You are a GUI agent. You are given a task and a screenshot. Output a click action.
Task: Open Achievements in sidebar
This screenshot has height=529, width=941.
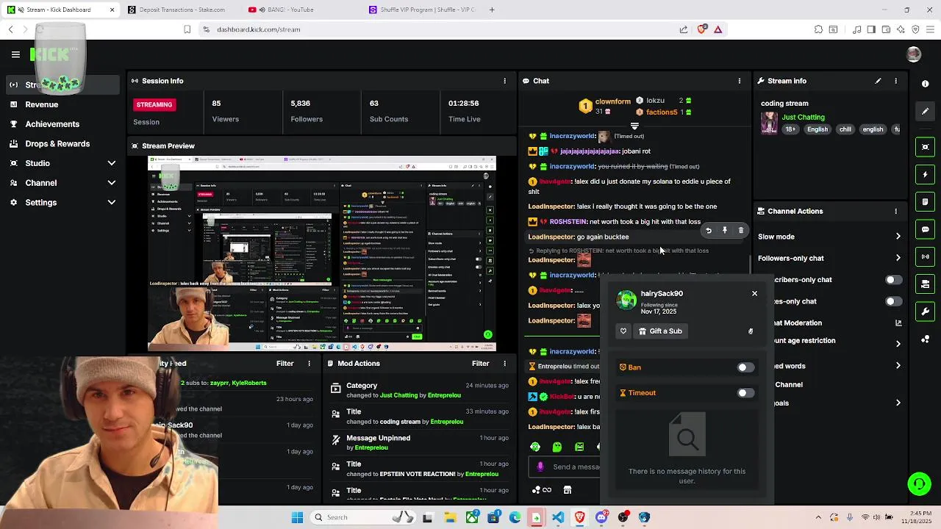pyautogui.click(x=51, y=124)
